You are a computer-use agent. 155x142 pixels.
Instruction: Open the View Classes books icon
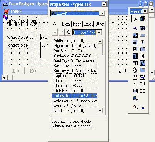pos(143,19)
